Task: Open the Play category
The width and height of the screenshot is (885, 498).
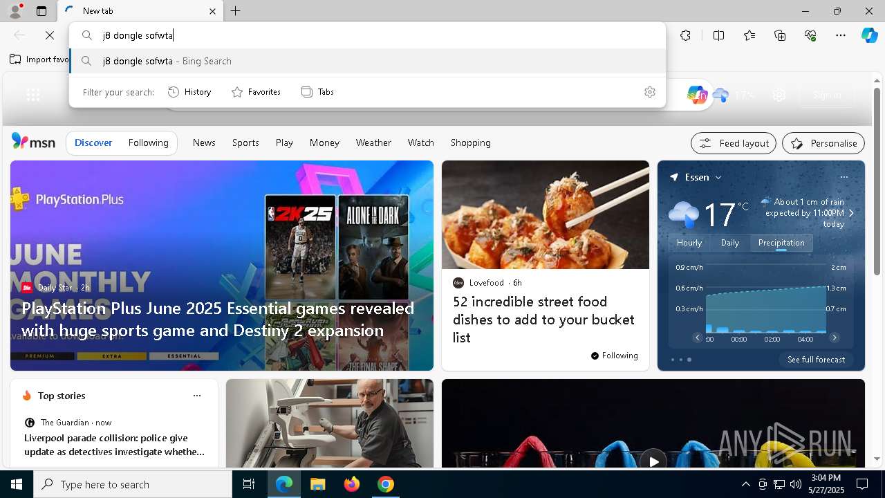Action: 284,142
